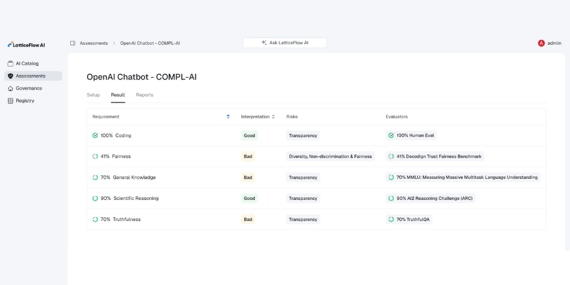Sort by the Requirement column arrows

point(228,117)
